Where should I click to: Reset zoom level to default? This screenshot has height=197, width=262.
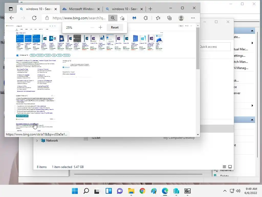click(x=115, y=27)
